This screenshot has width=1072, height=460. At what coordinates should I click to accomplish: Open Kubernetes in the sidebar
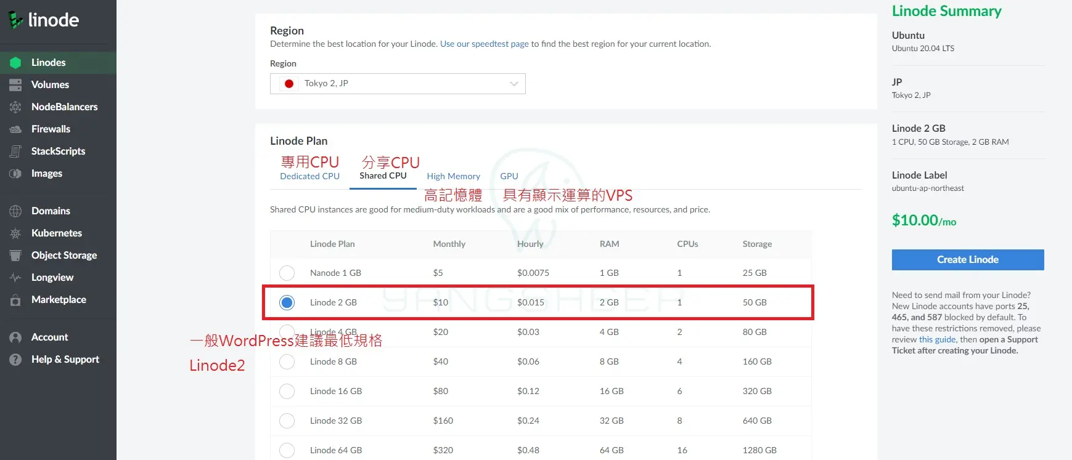[x=58, y=233]
